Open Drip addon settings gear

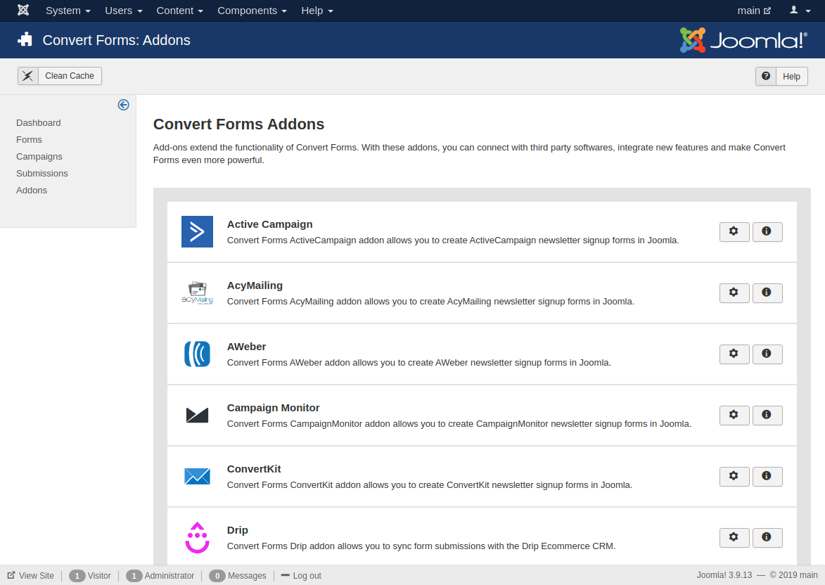click(734, 537)
